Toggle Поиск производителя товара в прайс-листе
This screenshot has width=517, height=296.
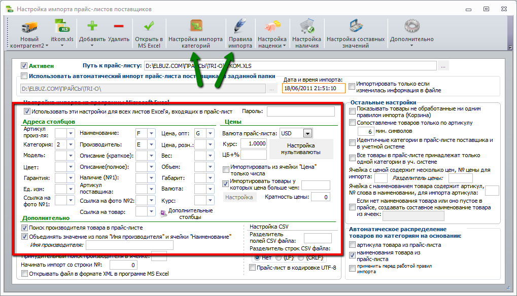click(24, 228)
